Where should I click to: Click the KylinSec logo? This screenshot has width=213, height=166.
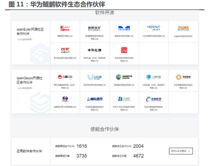pos(94,28)
